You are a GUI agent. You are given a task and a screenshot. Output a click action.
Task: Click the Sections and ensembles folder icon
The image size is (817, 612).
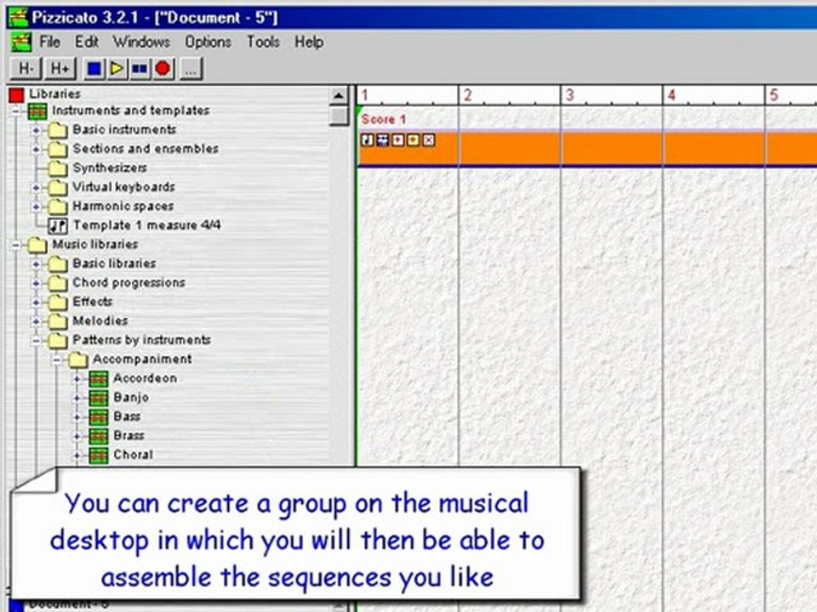(58, 150)
